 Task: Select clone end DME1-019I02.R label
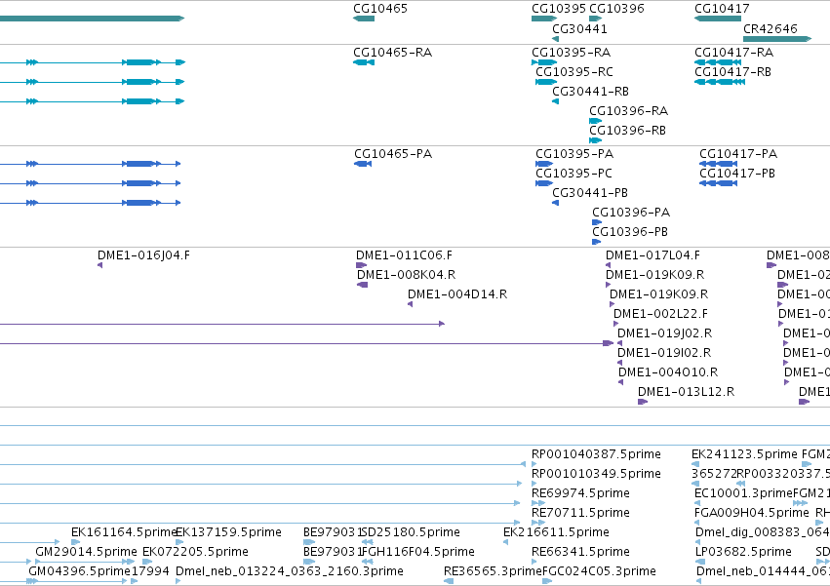point(664,354)
